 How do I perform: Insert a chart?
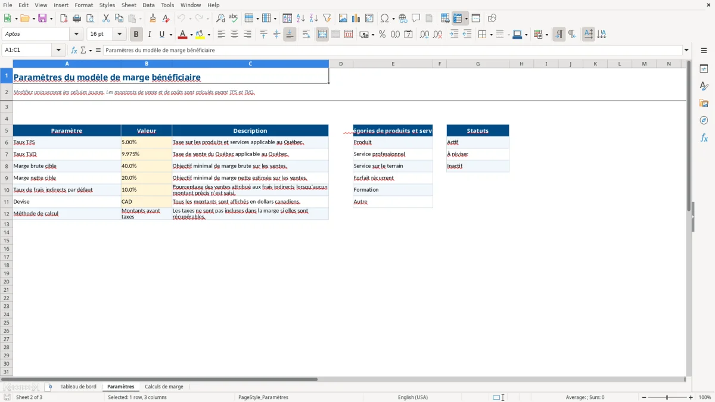(x=356, y=18)
